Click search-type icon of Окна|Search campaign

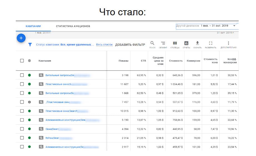41,129
